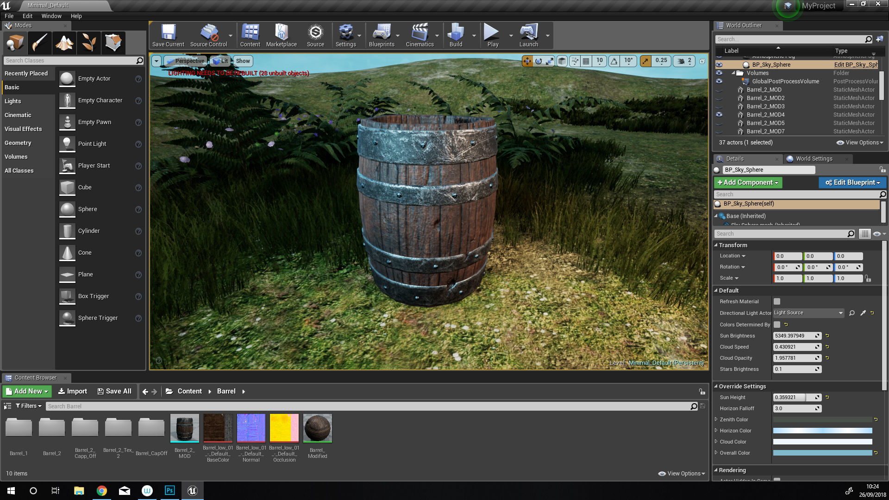Click the Launch toolbar icon
The width and height of the screenshot is (889, 500).
[529, 35]
